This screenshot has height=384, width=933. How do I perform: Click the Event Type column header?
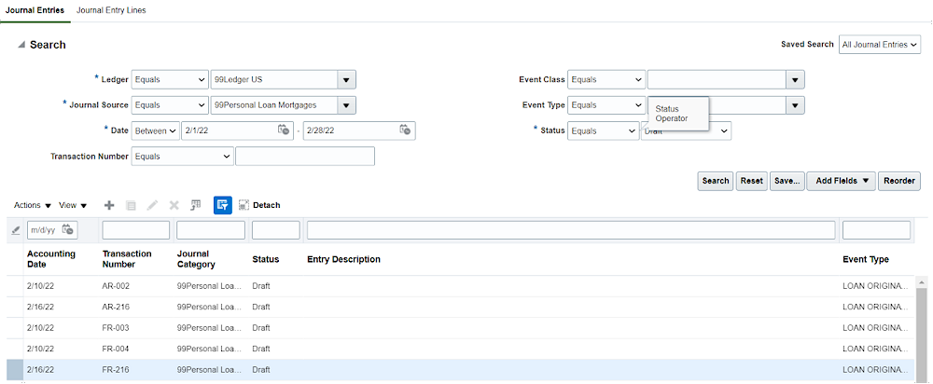coord(866,259)
